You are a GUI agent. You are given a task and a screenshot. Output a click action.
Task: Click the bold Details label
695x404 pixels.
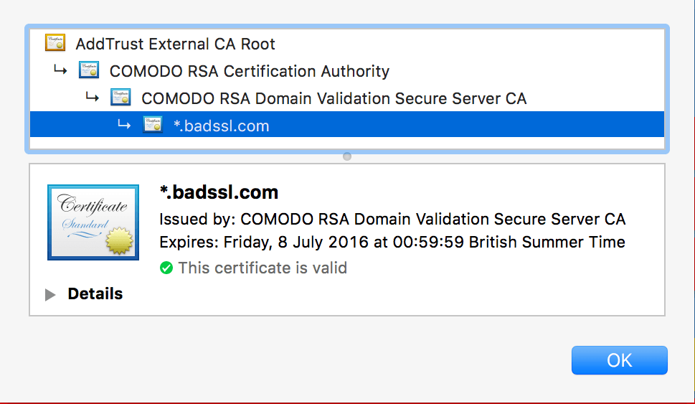coord(95,293)
